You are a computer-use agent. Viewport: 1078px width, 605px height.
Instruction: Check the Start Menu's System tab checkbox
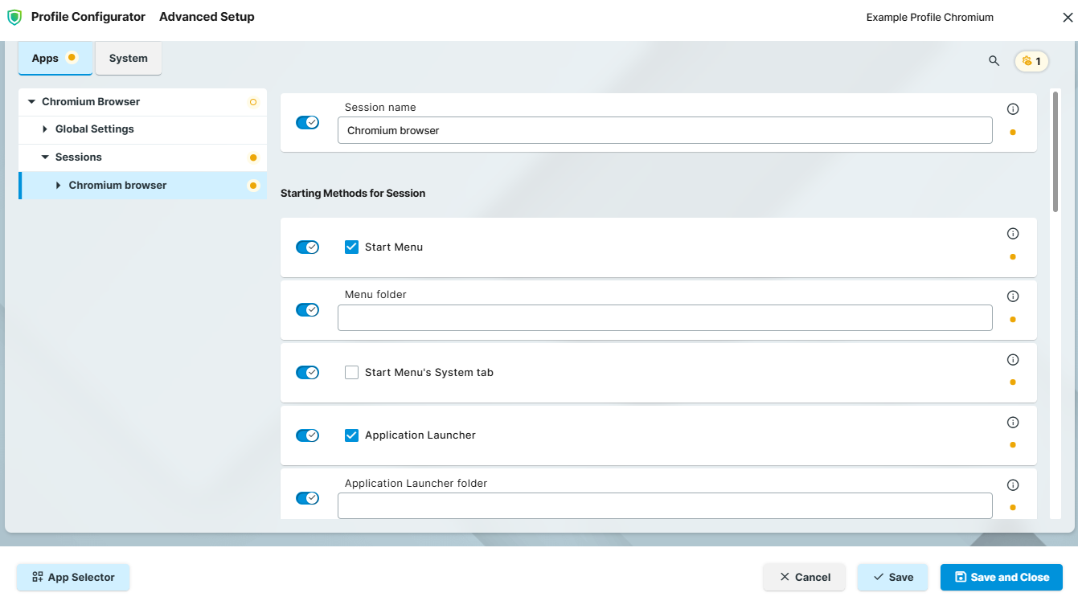tap(351, 372)
